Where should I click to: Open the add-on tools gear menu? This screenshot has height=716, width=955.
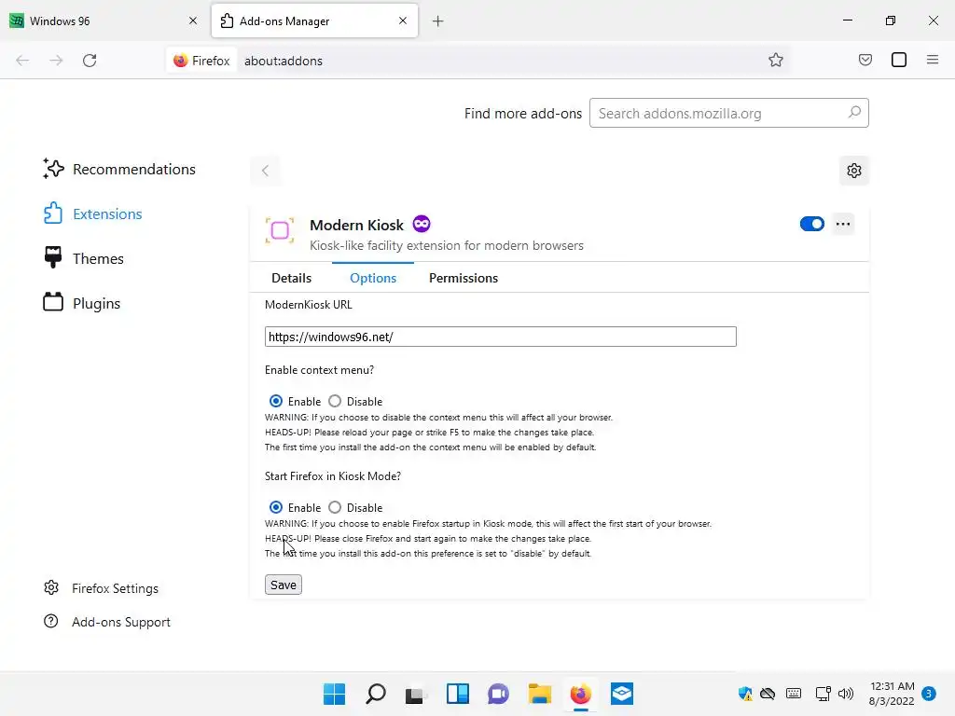(854, 171)
